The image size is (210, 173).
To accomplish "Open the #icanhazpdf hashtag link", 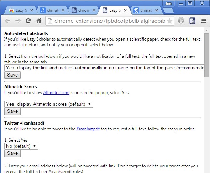I will point(88,129).
